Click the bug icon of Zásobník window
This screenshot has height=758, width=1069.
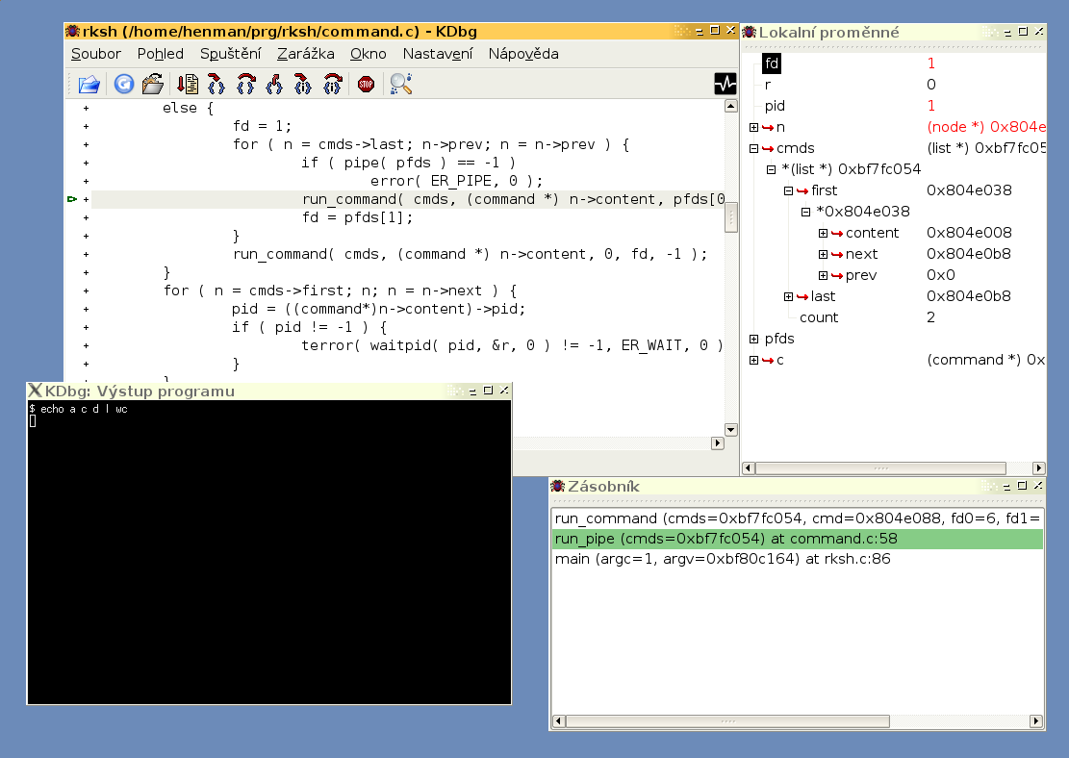point(558,486)
